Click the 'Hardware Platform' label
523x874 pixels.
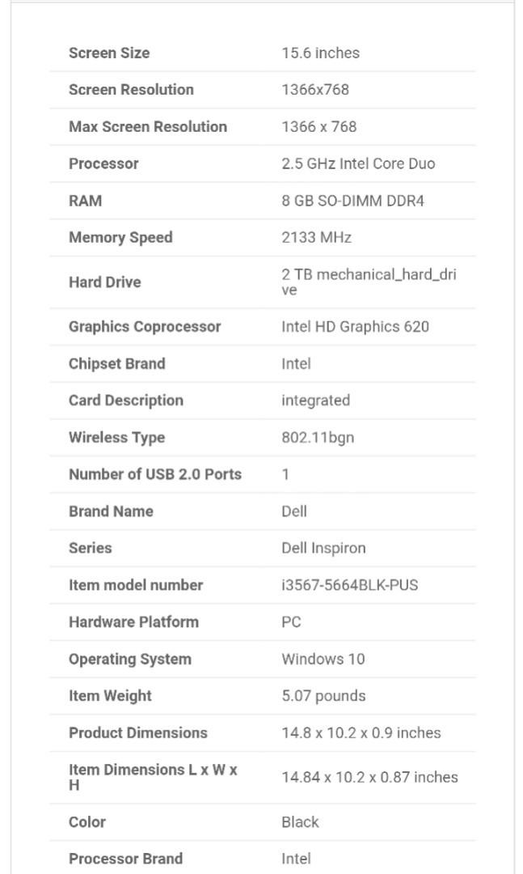[133, 622]
